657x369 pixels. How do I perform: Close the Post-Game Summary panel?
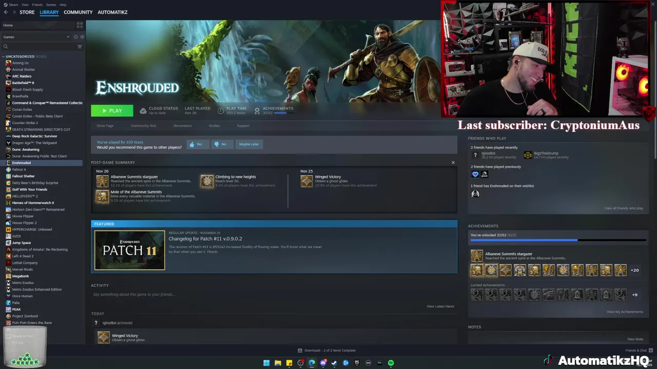point(453,162)
